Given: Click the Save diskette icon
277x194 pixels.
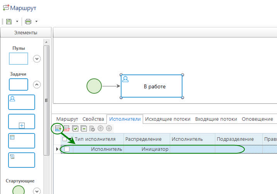Looking at the screenshot, I should tap(9, 21).
